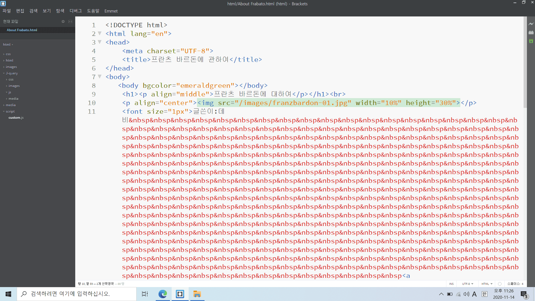This screenshot has height=301, width=535.
Task: Collapse the head tag fold arrow
Action: point(99,42)
